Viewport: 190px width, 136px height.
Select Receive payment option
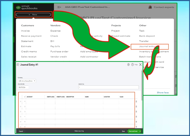pyautogui.click(x=31, y=36)
